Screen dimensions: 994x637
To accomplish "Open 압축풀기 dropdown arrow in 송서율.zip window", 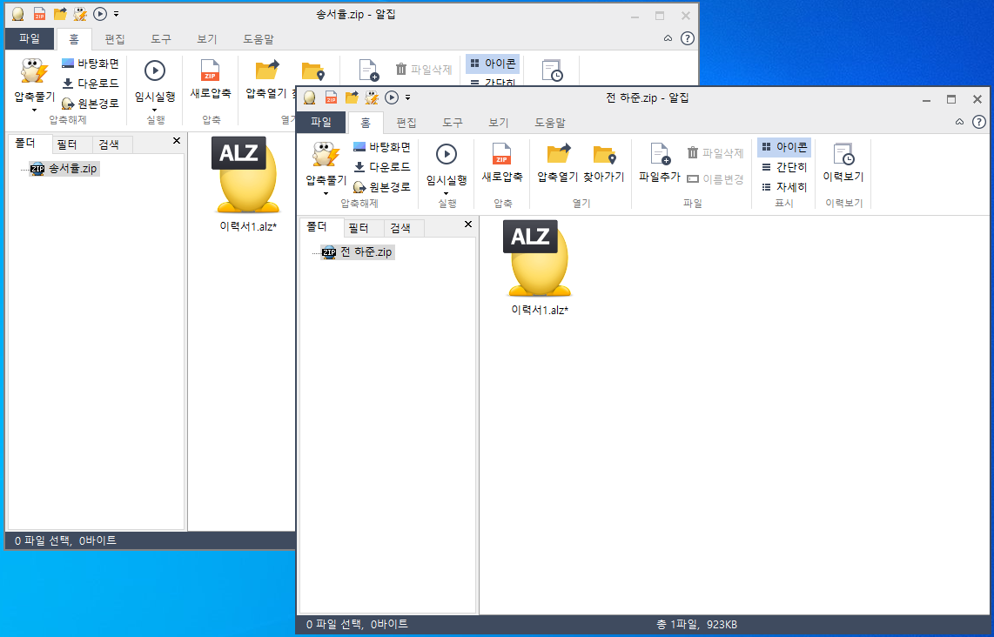I will click(34, 111).
